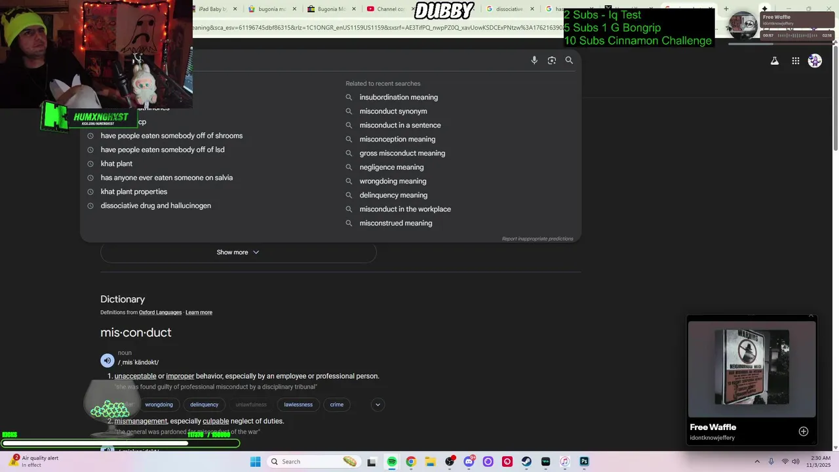This screenshot has height=472, width=839.
Task: Open Task View from the taskbar
Action: (372, 462)
